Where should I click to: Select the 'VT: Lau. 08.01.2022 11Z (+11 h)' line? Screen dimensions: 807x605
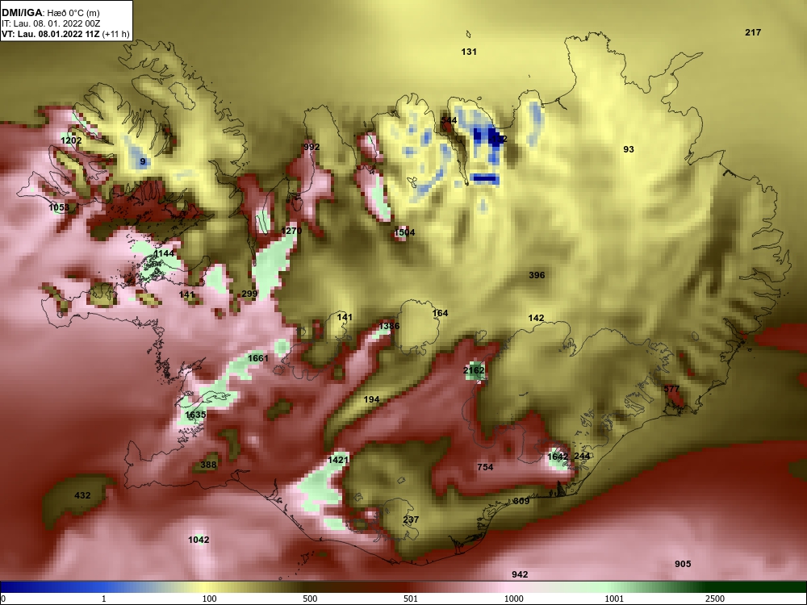[65, 34]
